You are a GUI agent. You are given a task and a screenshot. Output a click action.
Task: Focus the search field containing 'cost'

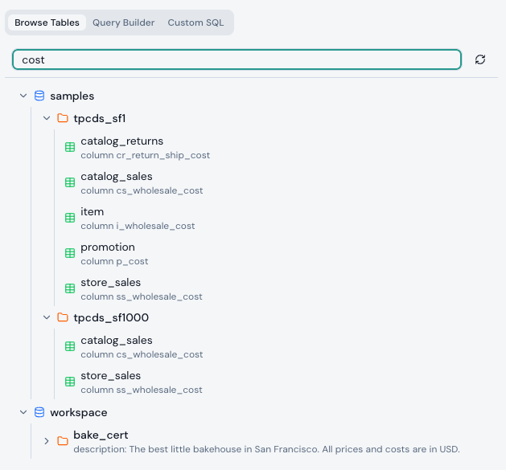[x=237, y=59]
